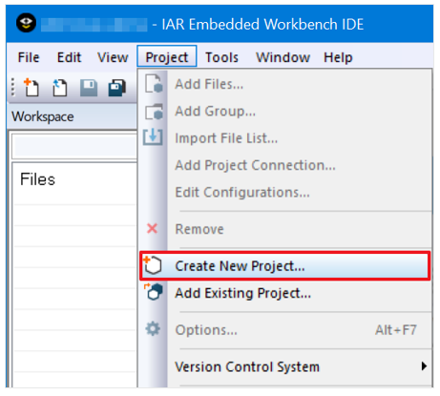
Task: Click the Save floppy disk icon
Action: [89, 88]
